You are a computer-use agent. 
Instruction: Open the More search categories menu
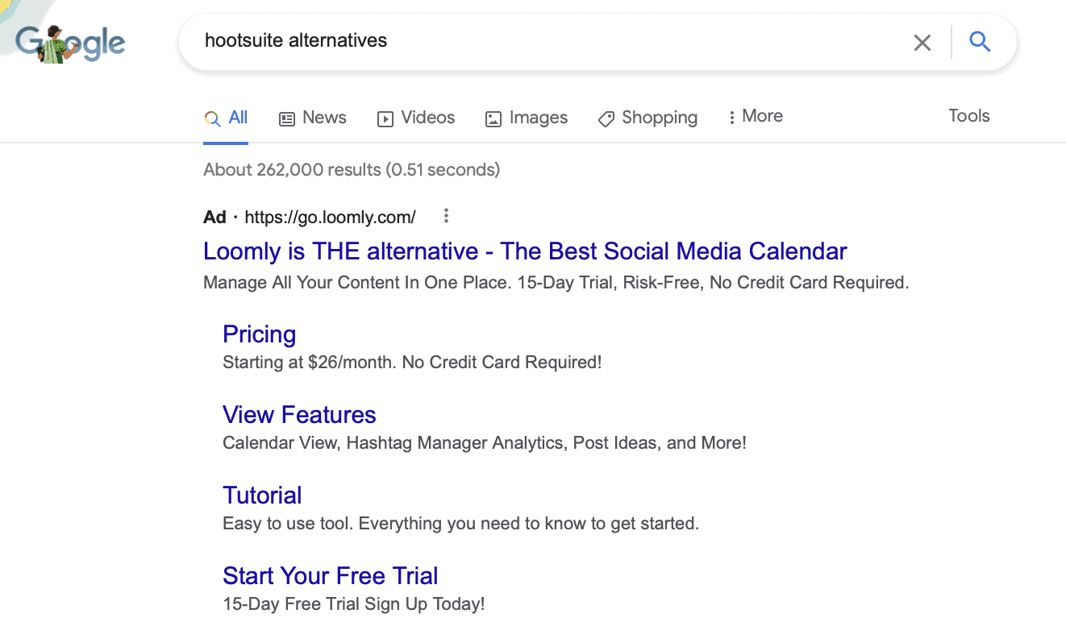coord(756,117)
